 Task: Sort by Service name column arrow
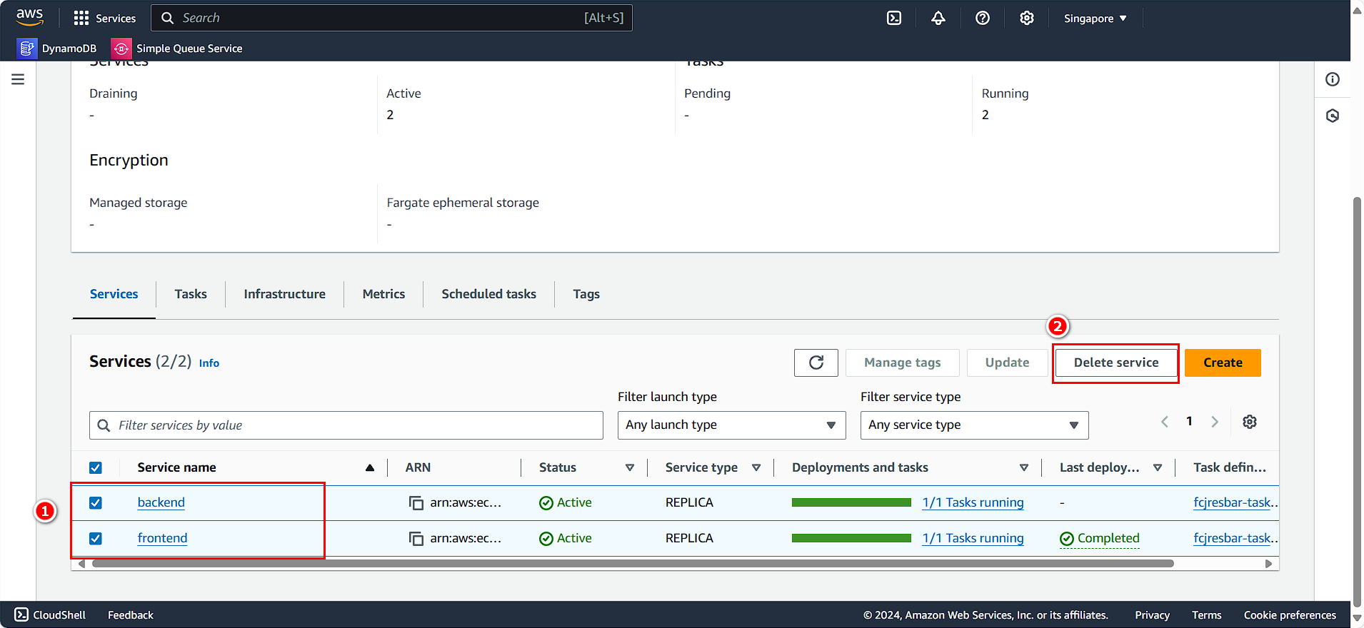point(370,468)
